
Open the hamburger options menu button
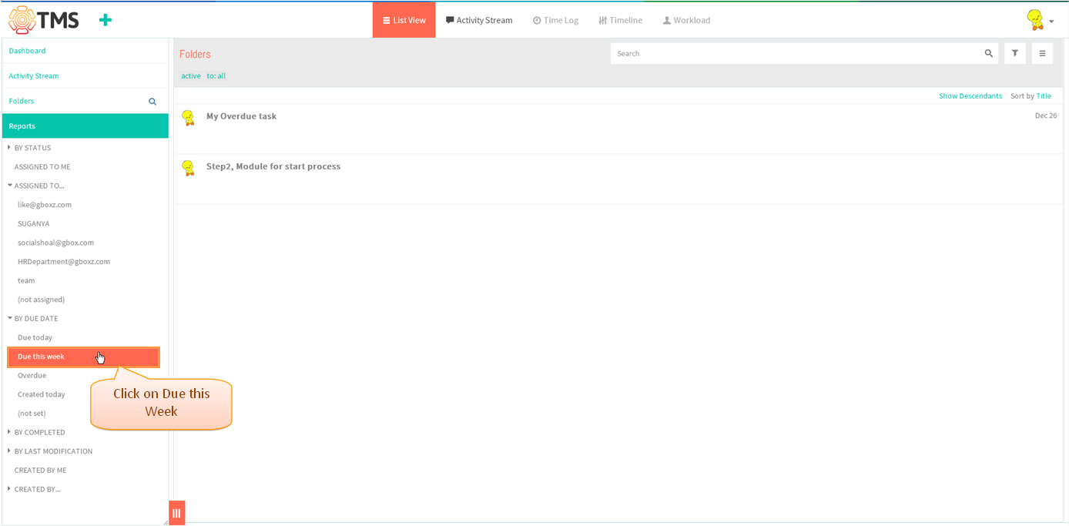(1042, 53)
